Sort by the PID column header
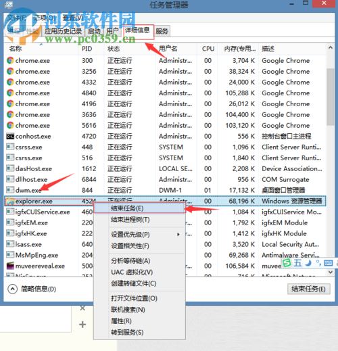The width and height of the screenshot is (338, 351). pyautogui.click(x=91, y=49)
